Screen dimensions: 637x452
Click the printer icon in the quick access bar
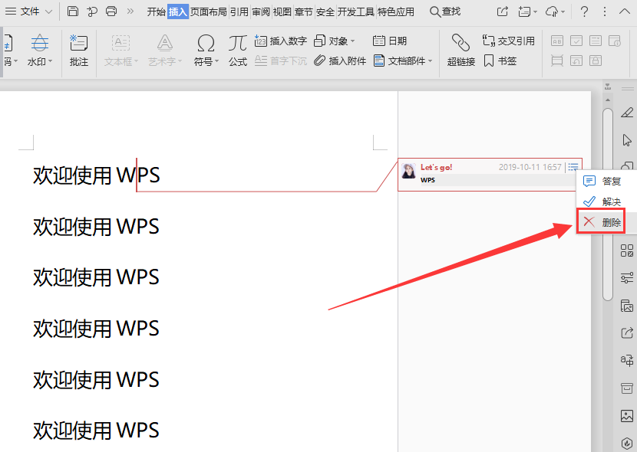click(111, 11)
